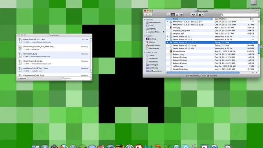Collapse the DEVICES sidebar section
The height and width of the screenshot is (148, 263).
(x=145, y=19)
